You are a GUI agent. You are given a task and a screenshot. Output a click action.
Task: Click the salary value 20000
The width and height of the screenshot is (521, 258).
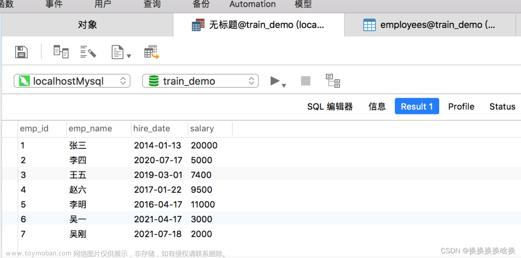[204, 145]
